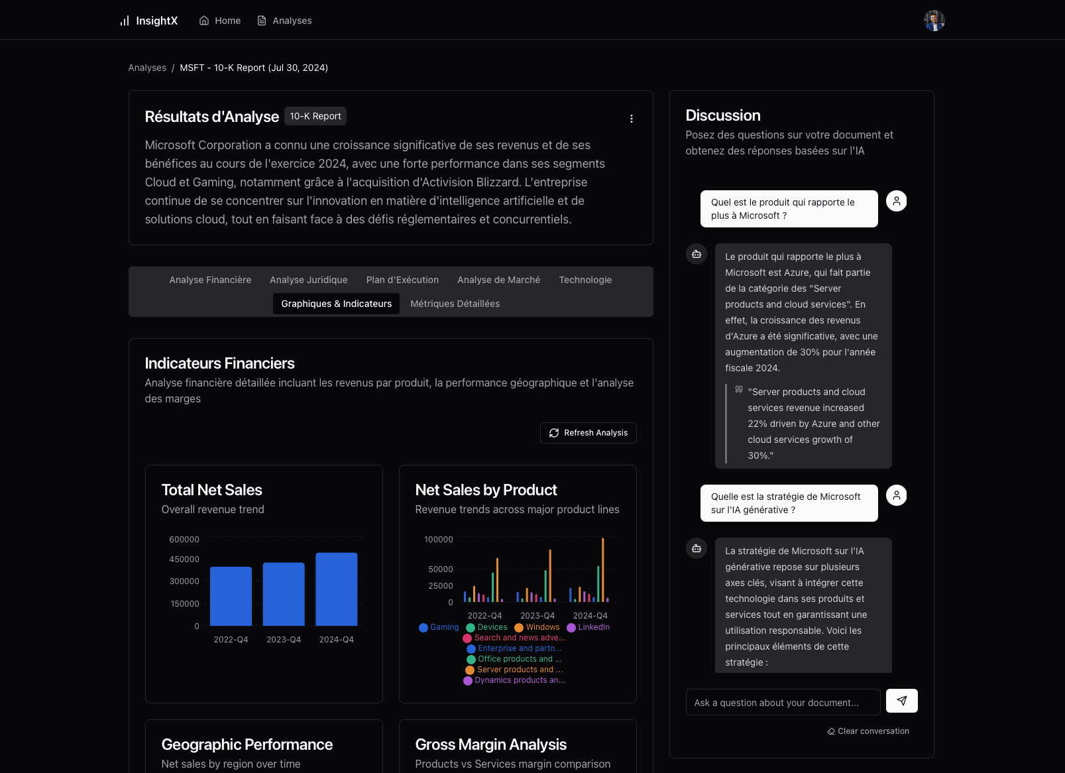The height and width of the screenshot is (773, 1065).
Task: Click the Home house icon in navbar
Action: (204, 21)
